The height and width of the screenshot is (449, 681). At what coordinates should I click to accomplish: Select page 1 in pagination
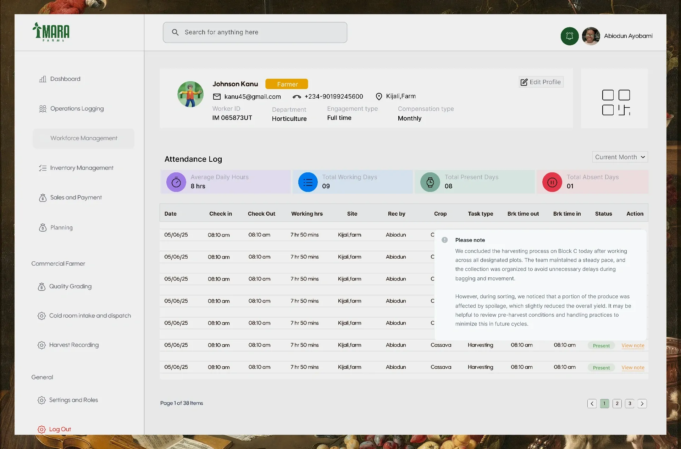coord(604,404)
